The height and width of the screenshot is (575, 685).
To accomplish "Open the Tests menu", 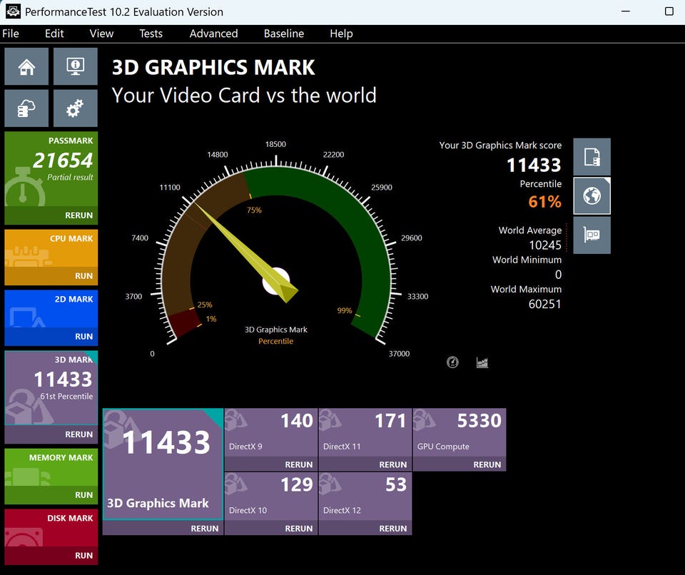I will point(151,34).
